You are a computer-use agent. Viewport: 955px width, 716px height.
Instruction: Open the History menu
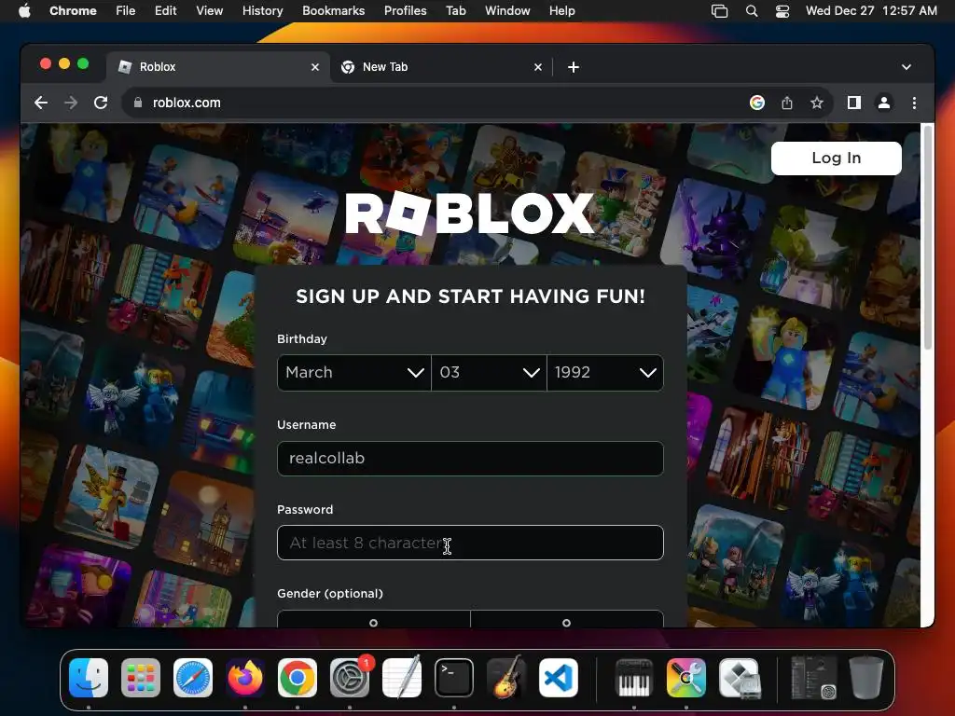click(262, 10)
